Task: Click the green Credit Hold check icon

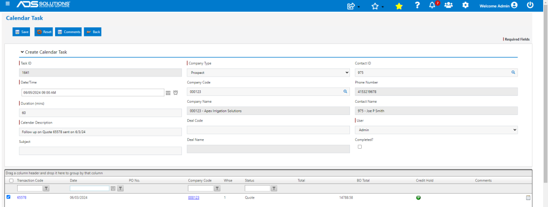Action: (418, 197)
